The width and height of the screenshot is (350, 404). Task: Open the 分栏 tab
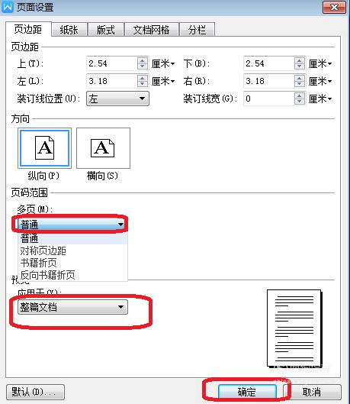pyautogui.click(x=197, y=30)
